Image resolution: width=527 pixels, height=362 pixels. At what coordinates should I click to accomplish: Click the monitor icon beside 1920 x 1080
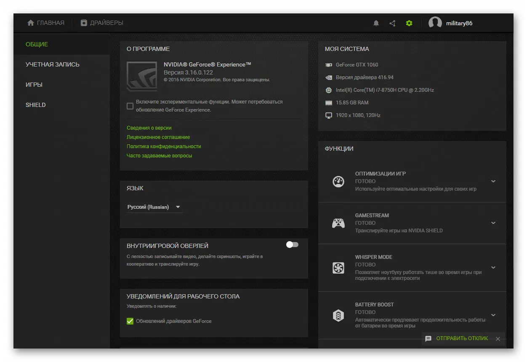point(329,115)
